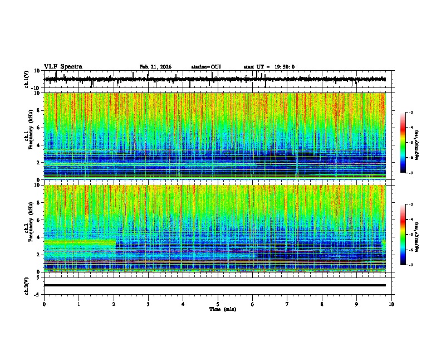Click the "-3" tick on ch.1 colorbar
Image resolution: width=441 pixels, height=341 pixels.
pos(410,112)
